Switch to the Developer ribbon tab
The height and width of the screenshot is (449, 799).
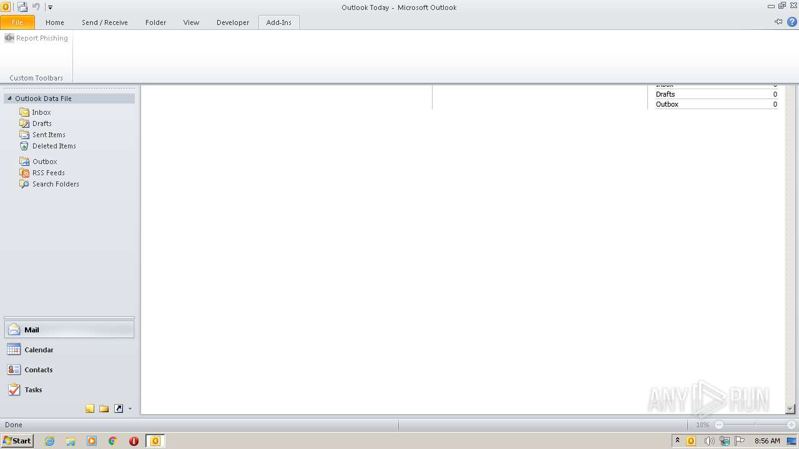click(x=233, y=22)
